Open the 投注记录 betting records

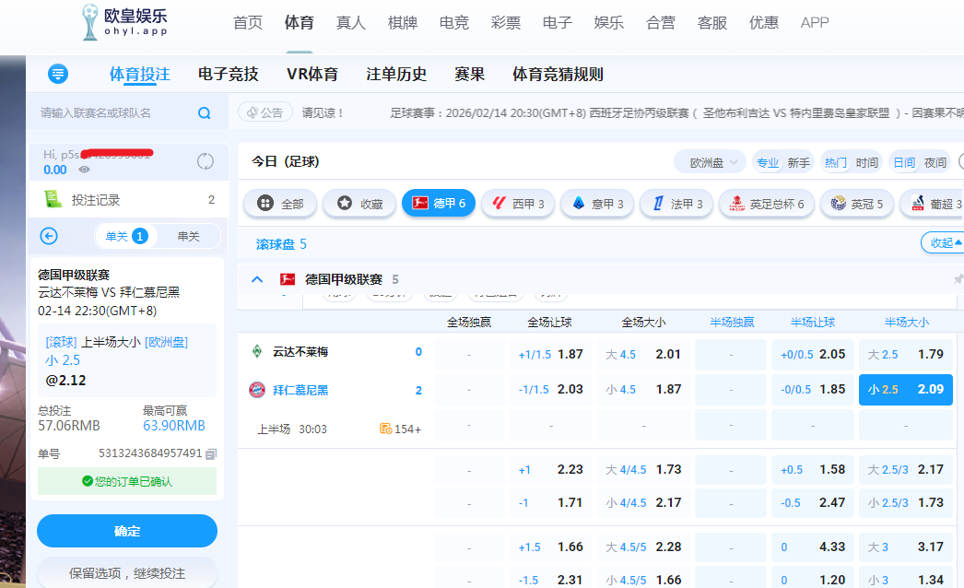click(x=95, y=199)
